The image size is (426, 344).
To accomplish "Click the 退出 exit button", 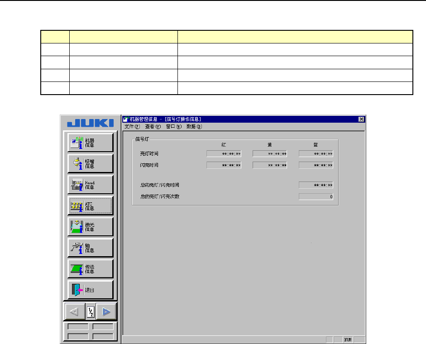I will point(90,290).
